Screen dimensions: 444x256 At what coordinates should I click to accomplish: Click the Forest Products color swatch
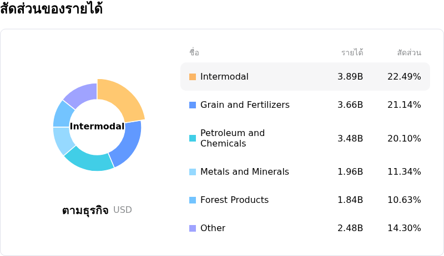point(193,200)
